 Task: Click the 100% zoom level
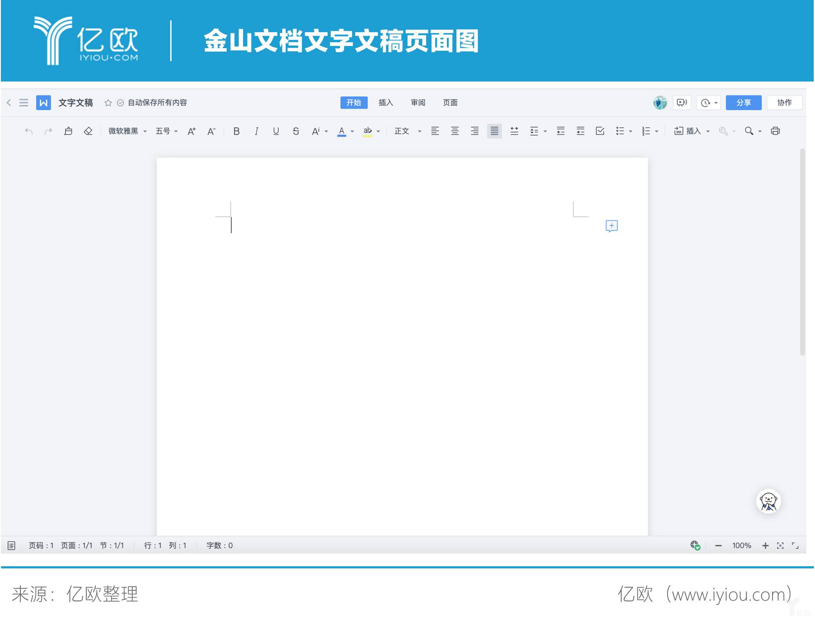(742, 545)
